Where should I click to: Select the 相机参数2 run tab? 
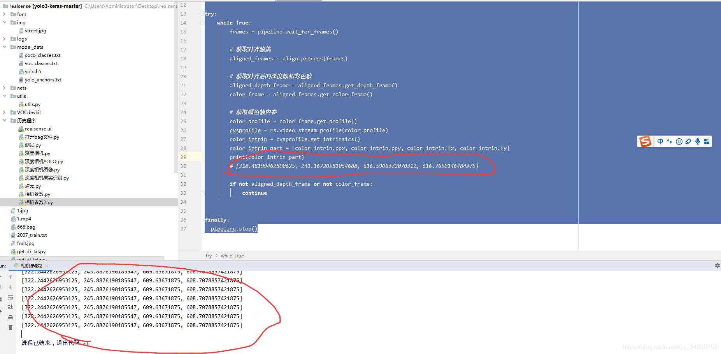pyautogui.click(x=32, y=266)
